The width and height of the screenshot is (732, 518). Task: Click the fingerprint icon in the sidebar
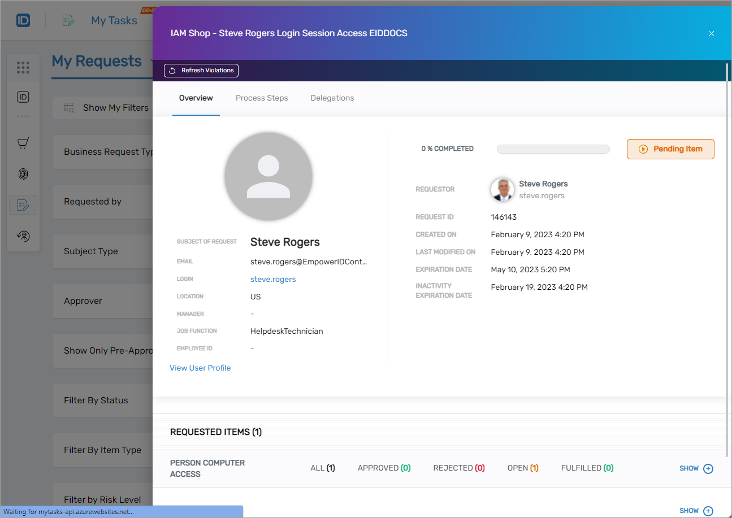pos(23,174)
